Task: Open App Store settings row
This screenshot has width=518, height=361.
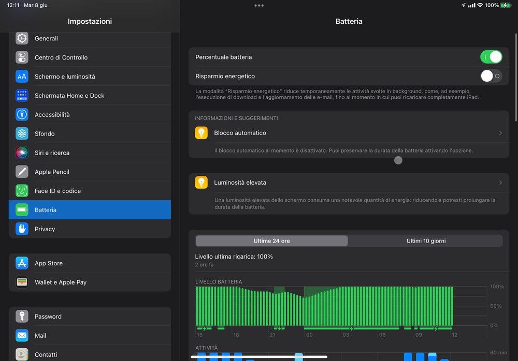Action: pos(90,263)
